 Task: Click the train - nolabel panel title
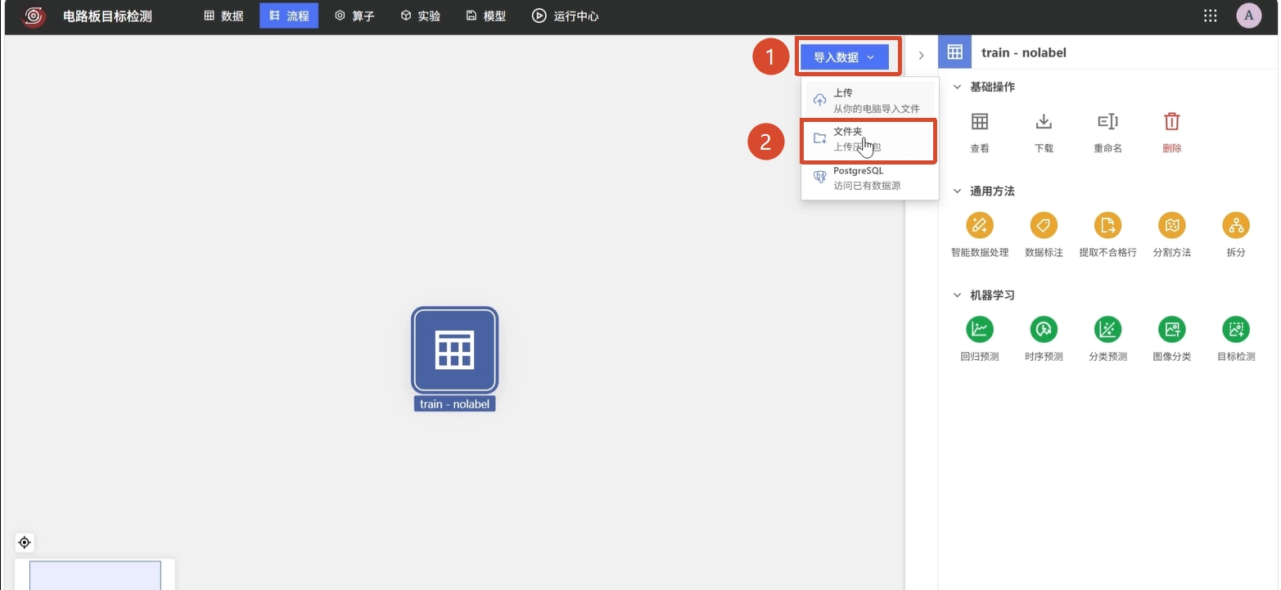point(1024,52)
